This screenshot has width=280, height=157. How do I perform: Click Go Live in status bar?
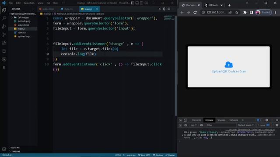[158, 155]
